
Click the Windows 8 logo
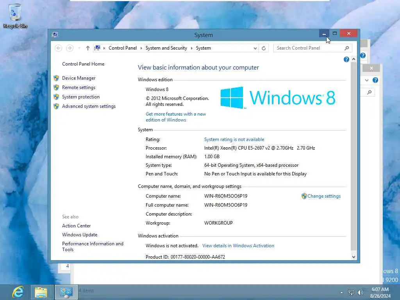pyautogui.click(x=278, y=98)
